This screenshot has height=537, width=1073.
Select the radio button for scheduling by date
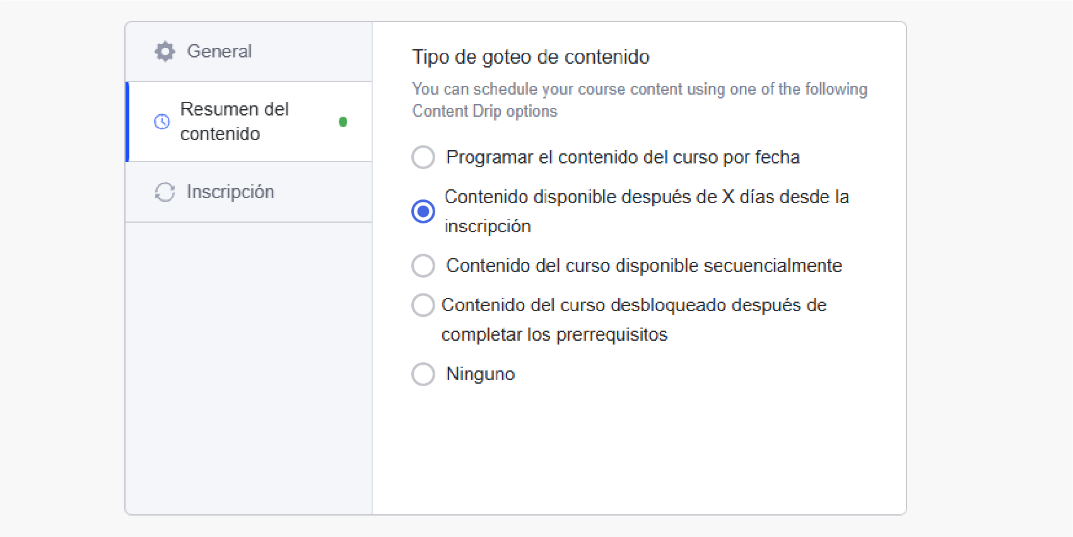(x=423, y=157)
